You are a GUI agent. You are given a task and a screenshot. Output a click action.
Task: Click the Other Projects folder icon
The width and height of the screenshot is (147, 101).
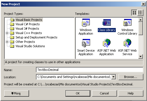tap(12, 42)
